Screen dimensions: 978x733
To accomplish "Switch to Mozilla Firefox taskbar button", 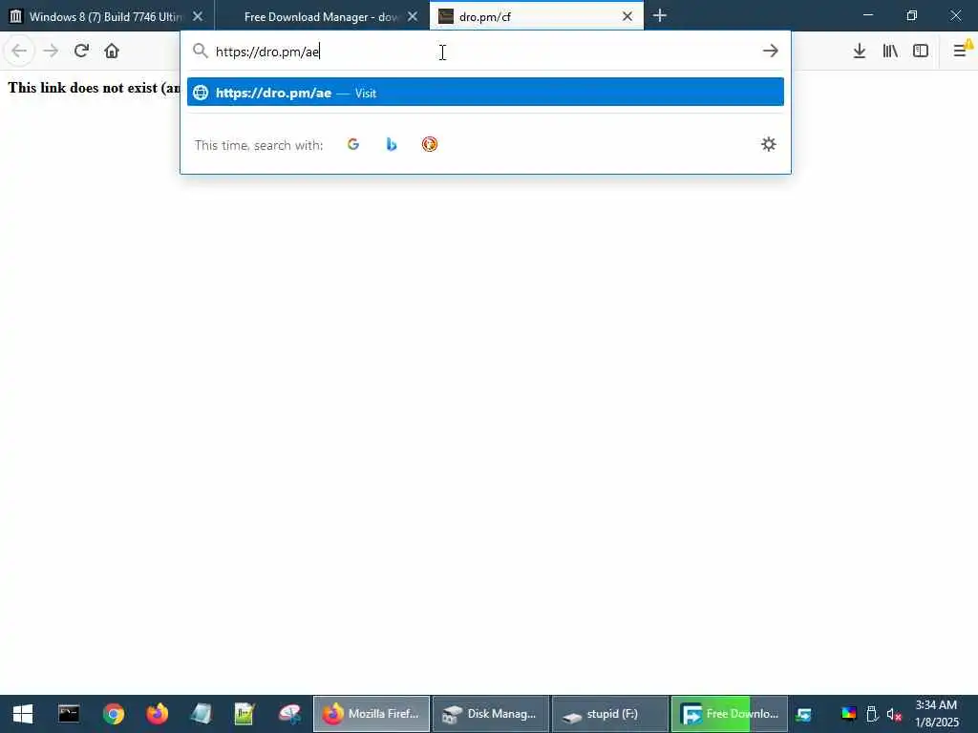I will [372, 714].
